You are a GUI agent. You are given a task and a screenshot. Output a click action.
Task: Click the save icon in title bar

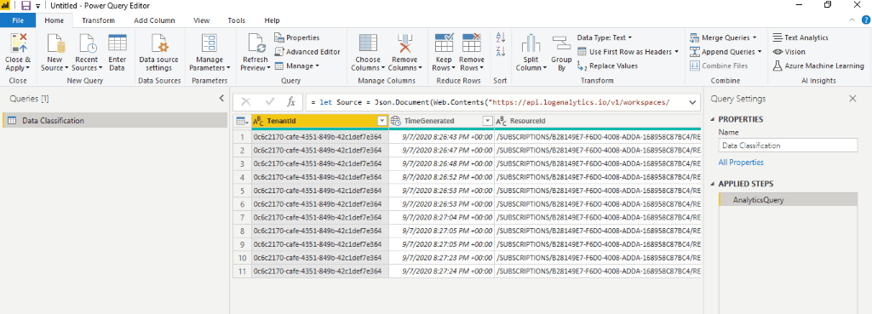(x=26, y=5)
